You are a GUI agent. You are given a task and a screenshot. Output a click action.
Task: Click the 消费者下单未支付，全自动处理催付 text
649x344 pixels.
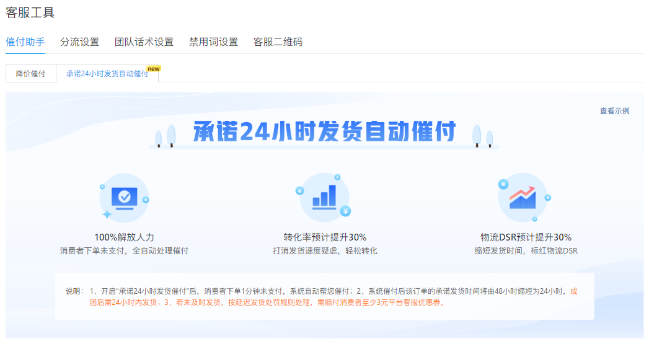click(x=124, y=251)
